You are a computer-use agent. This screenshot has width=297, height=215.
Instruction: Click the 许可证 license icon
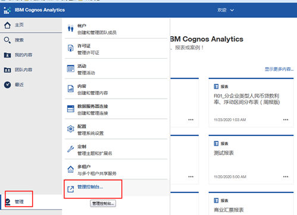click(x=70, y=48)
